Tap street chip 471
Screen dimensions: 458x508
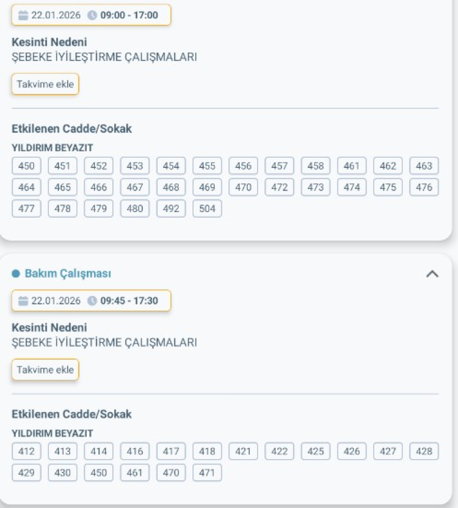click(x=207, y=473)
